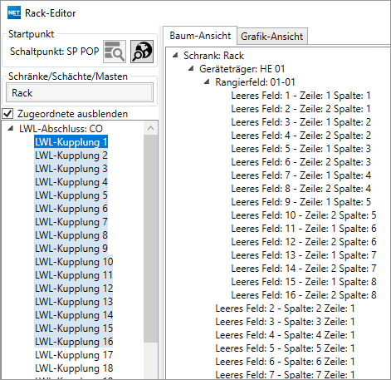Select LWL-Kupplung 13
391x380 pixels.
click(74, 302)
